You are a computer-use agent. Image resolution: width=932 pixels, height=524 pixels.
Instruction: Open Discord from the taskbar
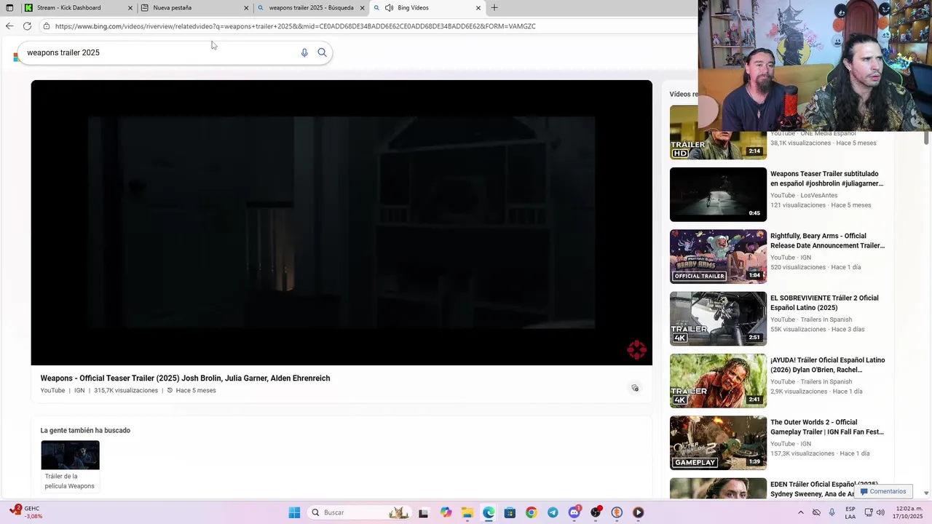[574, 512]
